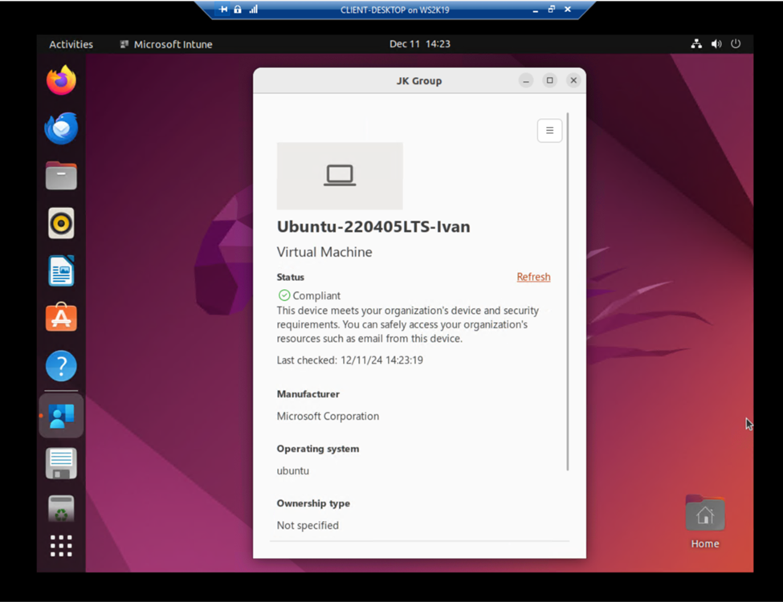This screenshot has width=783, height=602.
Task: Click the network status icon in top bar
Action: coord(696,44)
